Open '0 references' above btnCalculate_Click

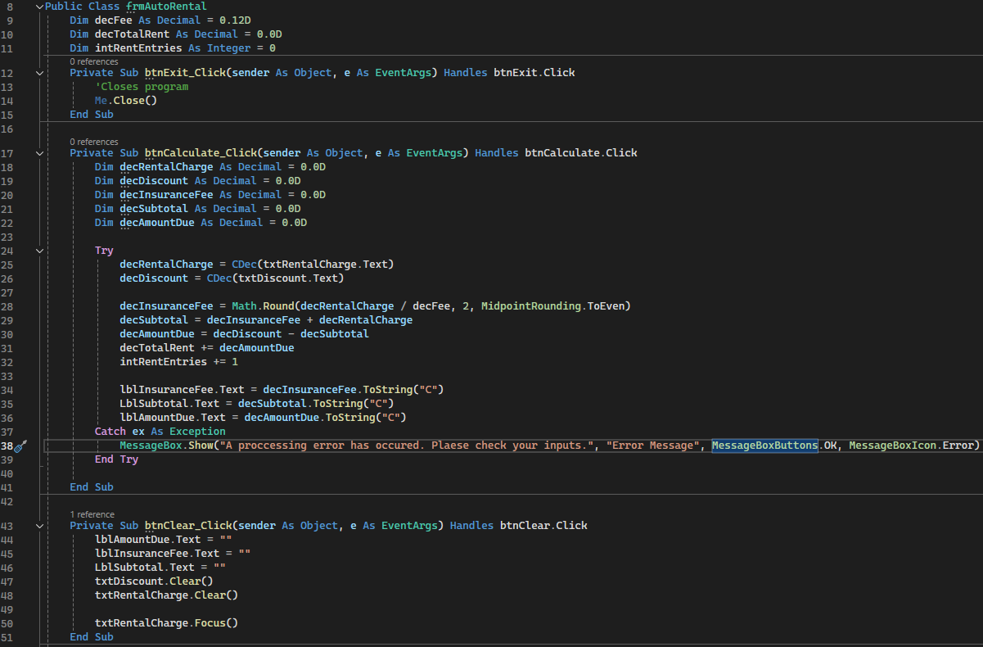click(x=94, y=142)
